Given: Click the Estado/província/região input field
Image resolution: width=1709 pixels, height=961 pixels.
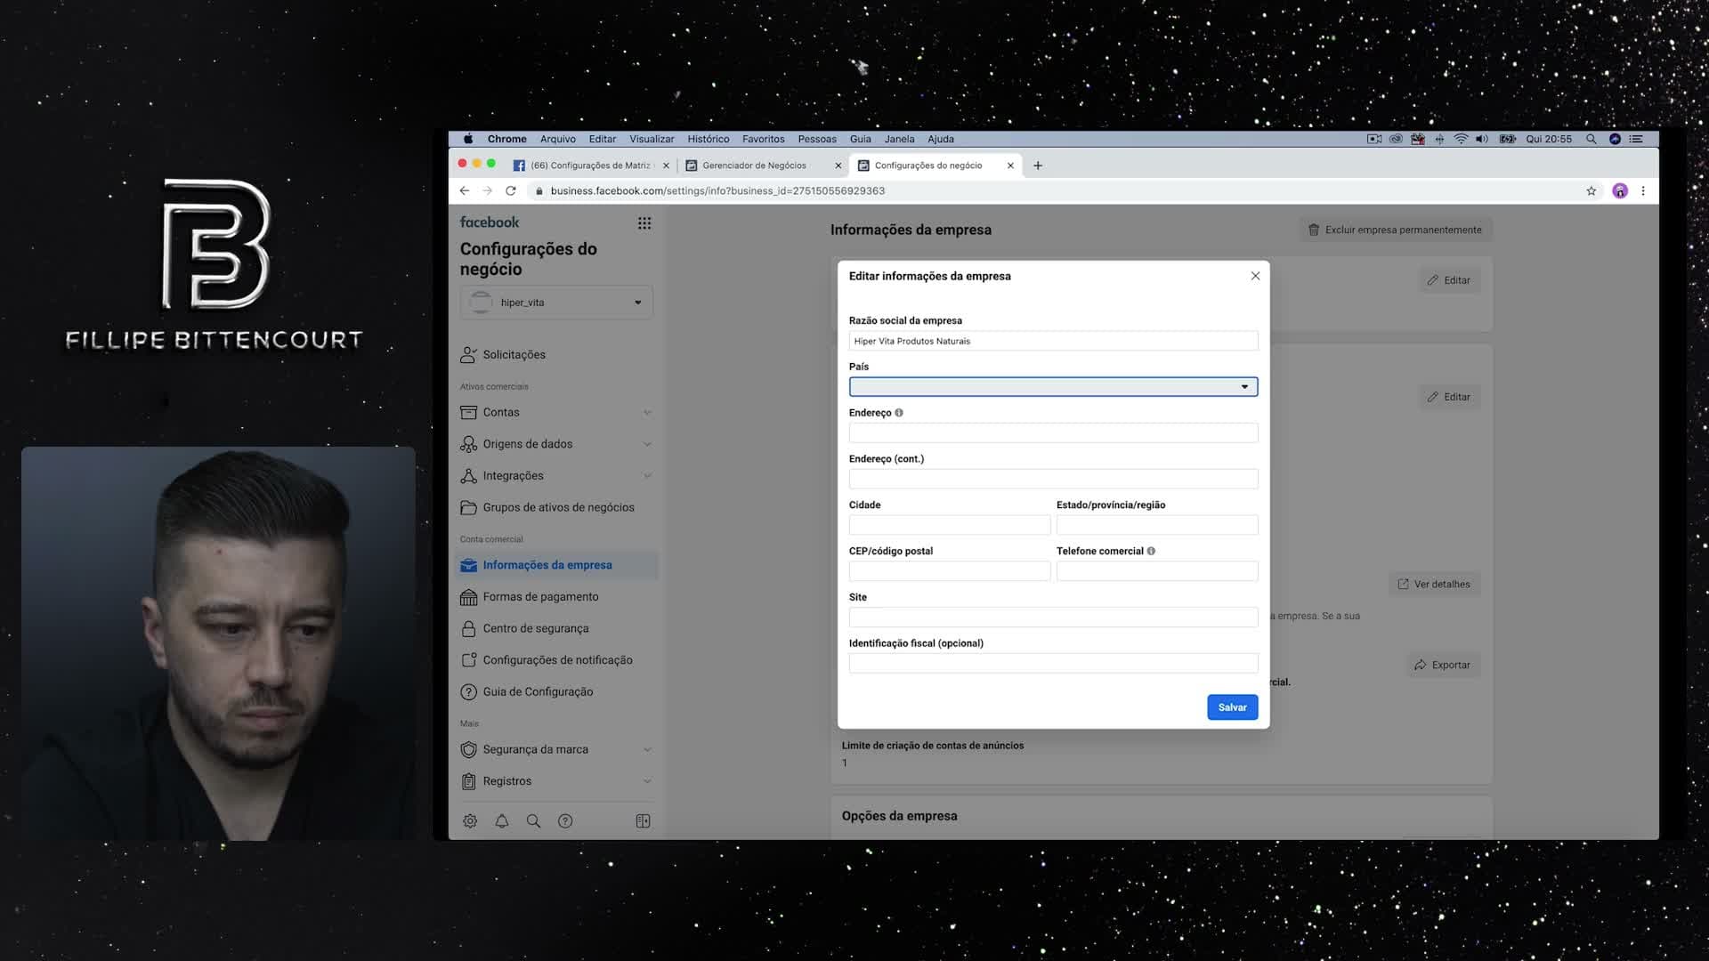Looking at the screenshot, I should tap(1157, 525).
